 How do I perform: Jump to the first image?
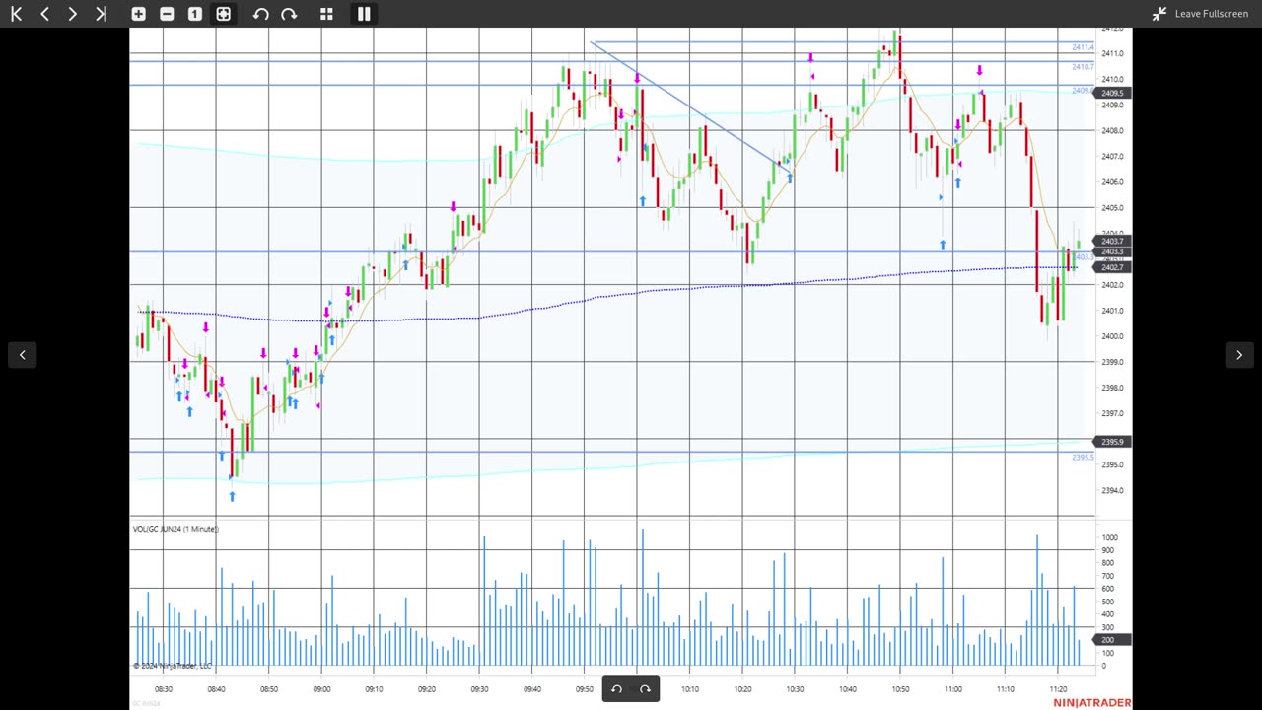[x=17, y=14]
